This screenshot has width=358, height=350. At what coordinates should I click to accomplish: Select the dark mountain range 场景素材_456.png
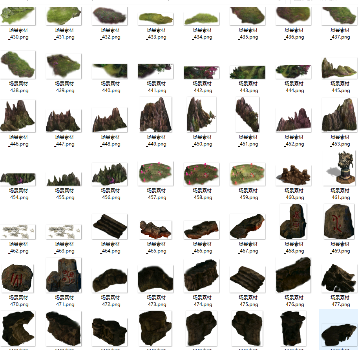110,174
